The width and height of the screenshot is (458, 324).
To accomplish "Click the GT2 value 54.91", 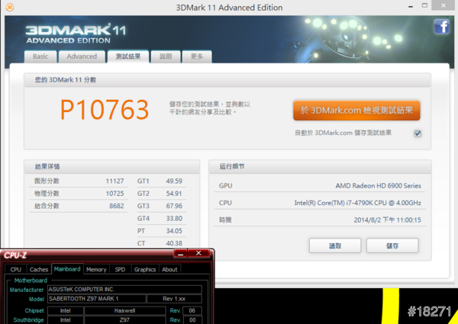I will click(x=174, y=194).
